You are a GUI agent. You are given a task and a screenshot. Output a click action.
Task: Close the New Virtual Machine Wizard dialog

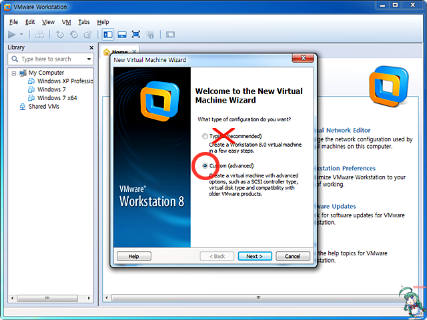[303, 58]
